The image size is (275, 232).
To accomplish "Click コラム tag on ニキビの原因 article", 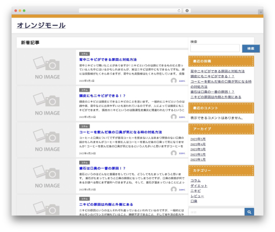I will click(85, 199).
